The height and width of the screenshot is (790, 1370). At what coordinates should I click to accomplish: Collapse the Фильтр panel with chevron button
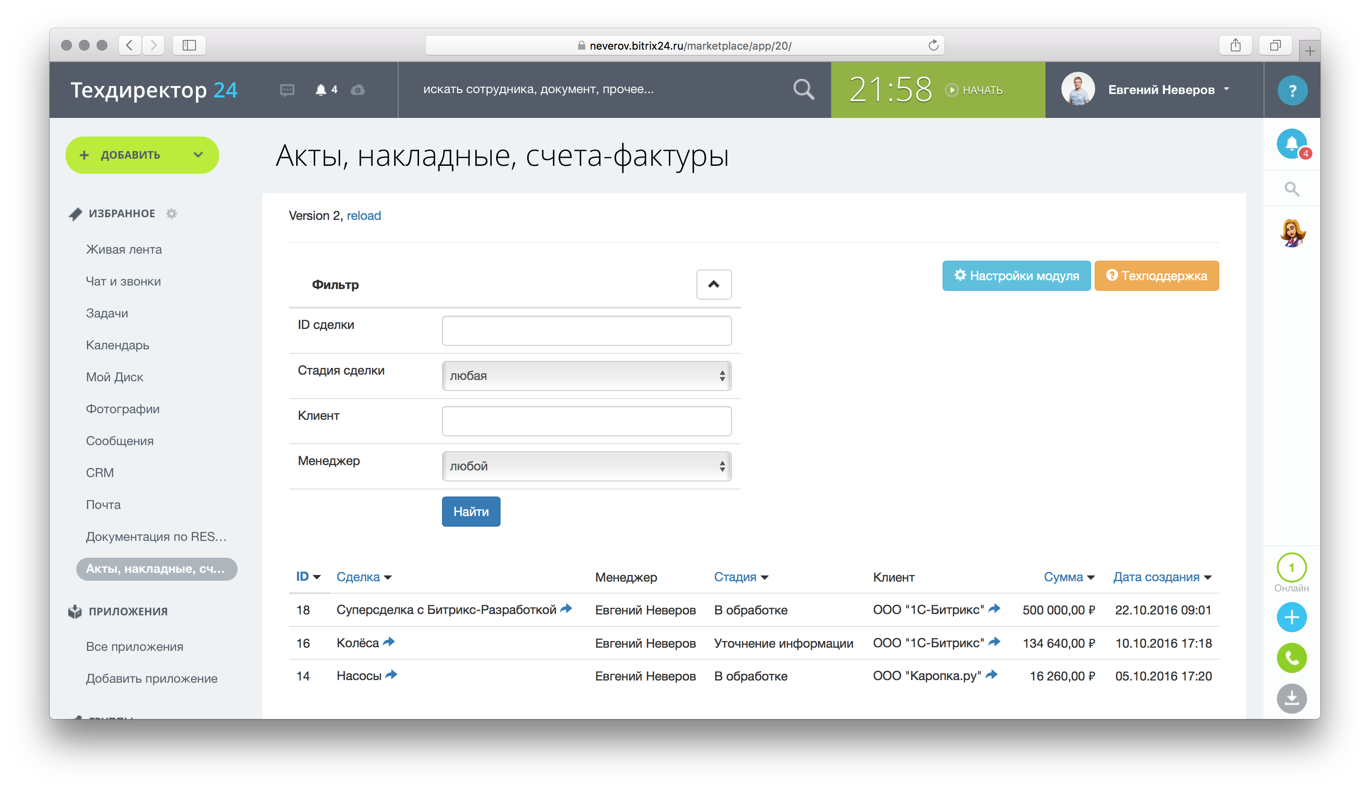coord(713,284)
